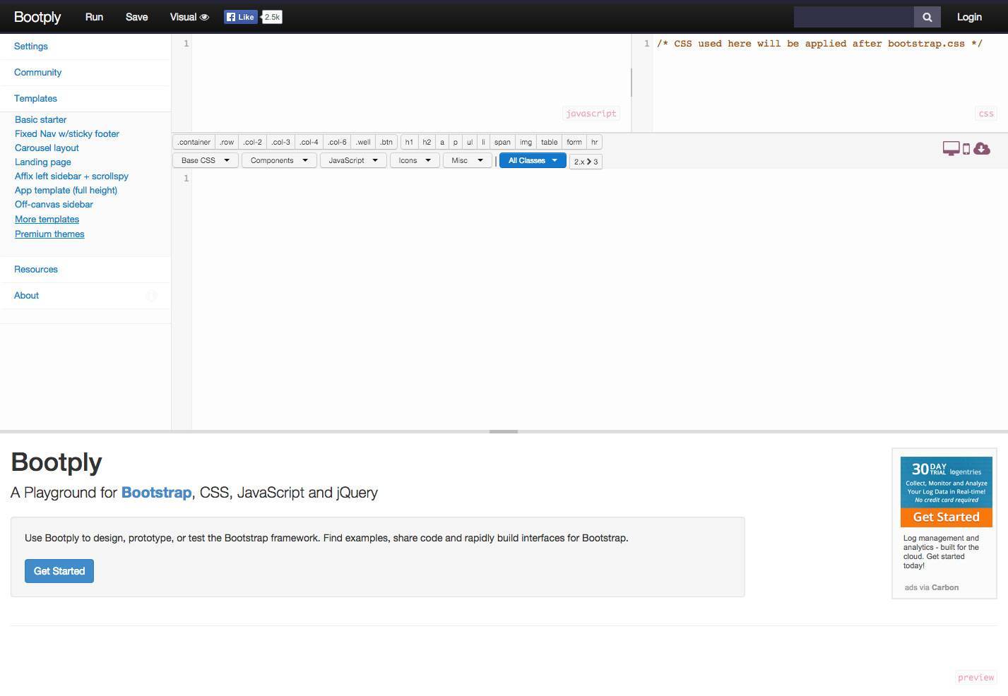Switch to mobile phone preview icon

click(x=966, y=149)
